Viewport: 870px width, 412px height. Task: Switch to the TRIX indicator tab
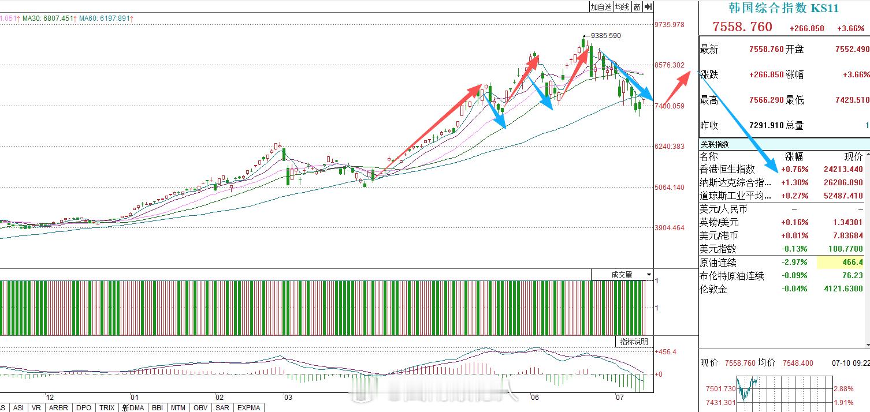pos(107,407)
